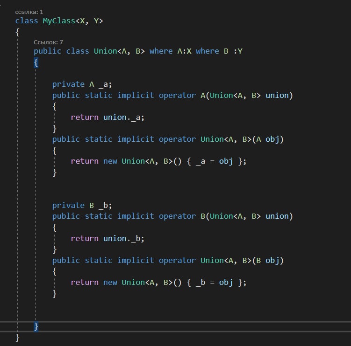Click 'operator' keyword in the 'operator A(' line
Image resolution: width=351 pixels, height=346 pixels.
[x=177, y=96]
